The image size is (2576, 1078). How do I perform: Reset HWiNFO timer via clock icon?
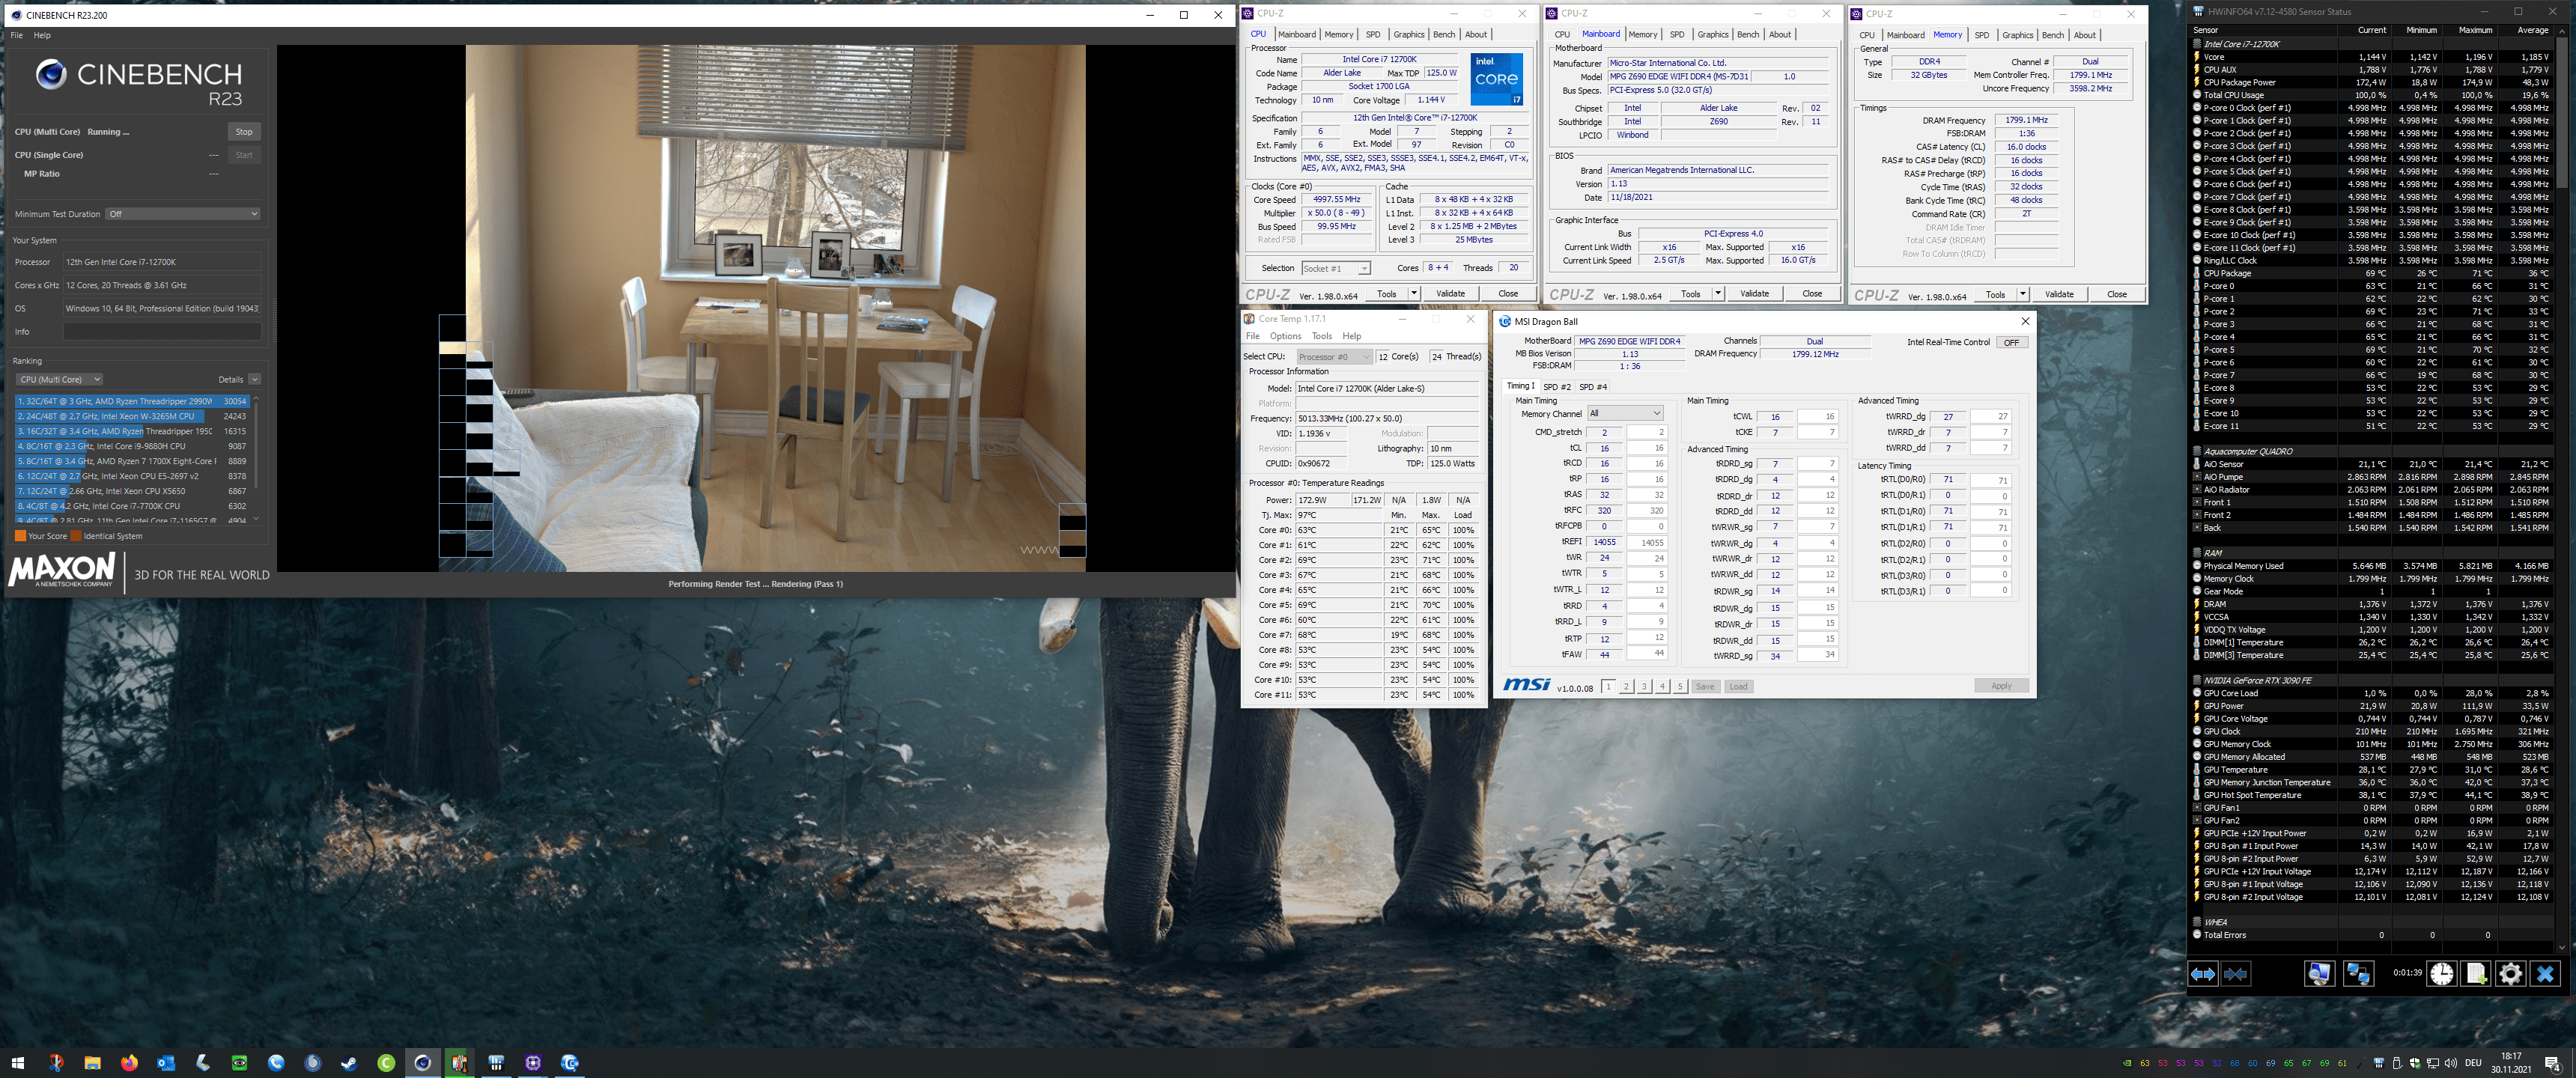pos(2442,973)
